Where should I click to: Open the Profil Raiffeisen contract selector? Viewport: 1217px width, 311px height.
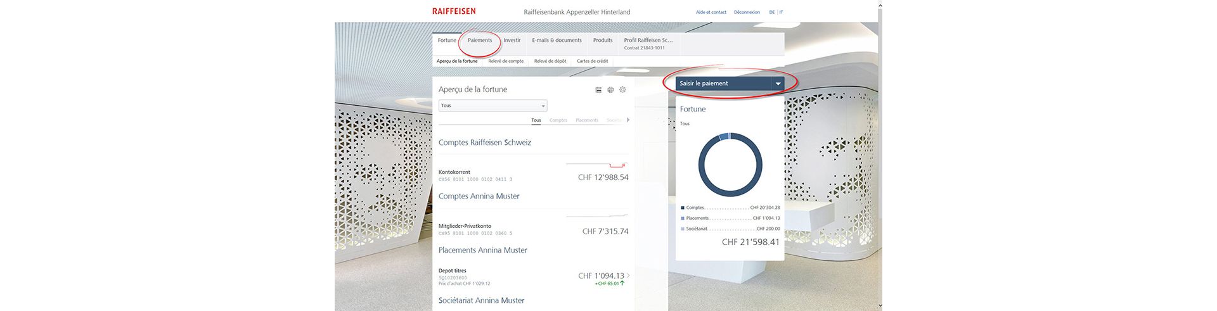coord(648,43)
